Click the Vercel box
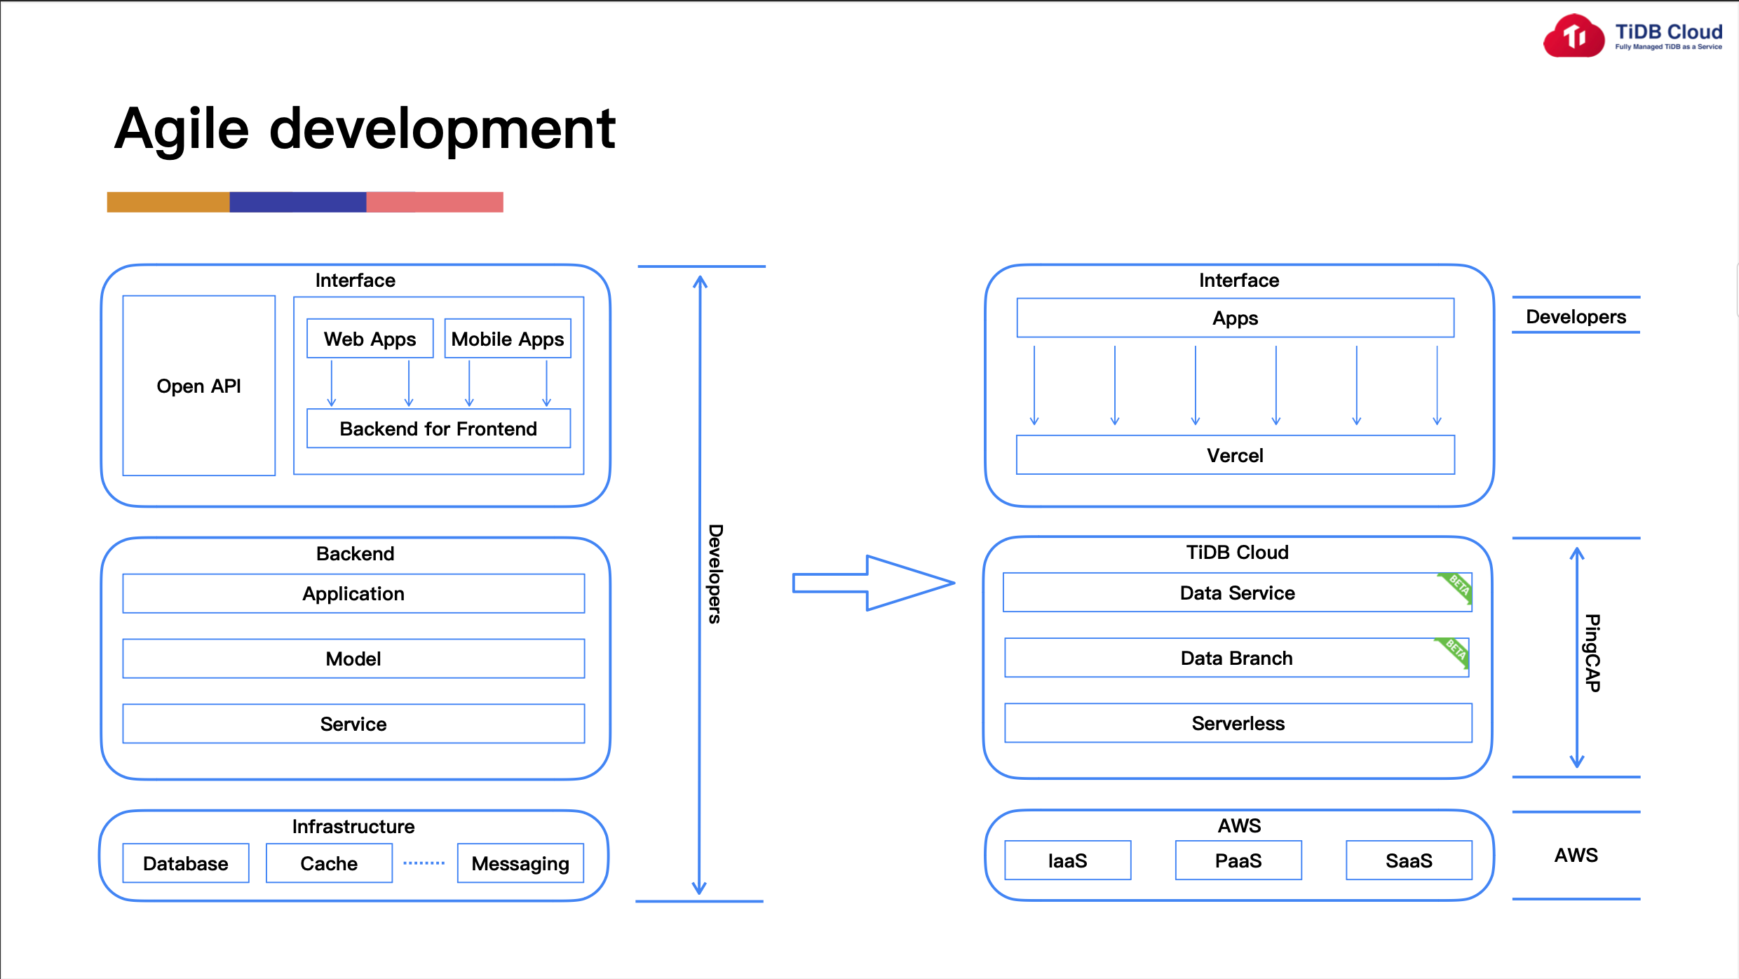Screen dimensions: 1739x979 point(1235,455)
